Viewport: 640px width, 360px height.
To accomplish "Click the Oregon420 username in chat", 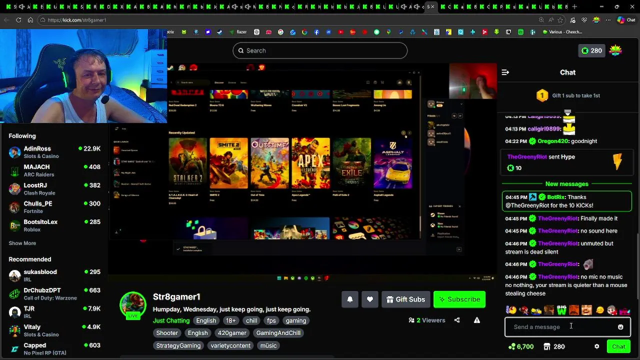I will [552, 141].
